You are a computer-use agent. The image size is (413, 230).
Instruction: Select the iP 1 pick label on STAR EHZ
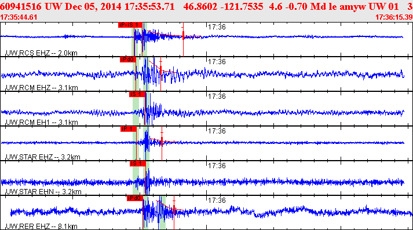(x=128, y=129)
